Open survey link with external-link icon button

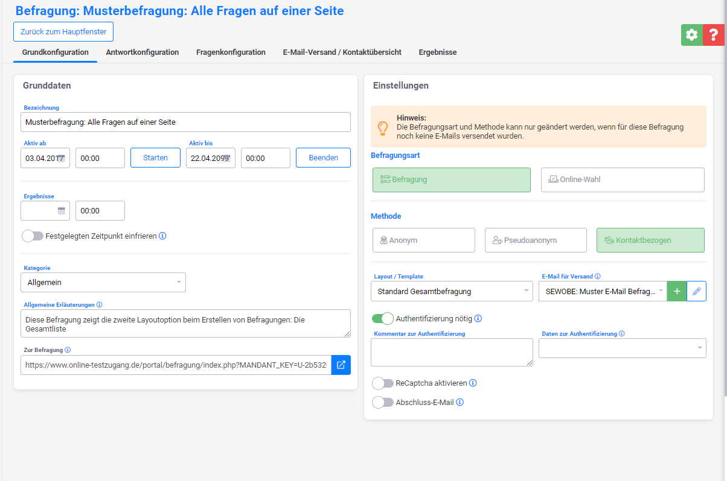pyautogui.click(x=341, y=365)
